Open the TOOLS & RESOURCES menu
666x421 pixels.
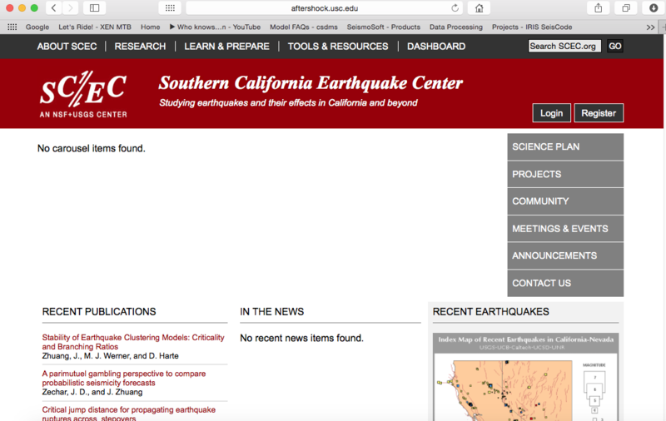(x=338, y=47)
